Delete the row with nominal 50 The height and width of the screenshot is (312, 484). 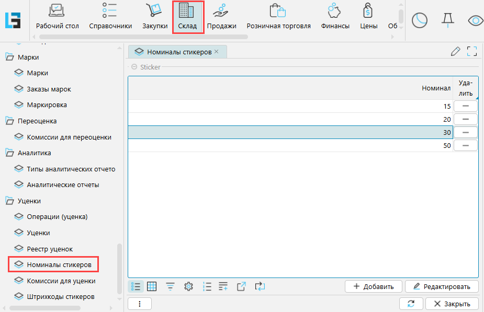465,146
